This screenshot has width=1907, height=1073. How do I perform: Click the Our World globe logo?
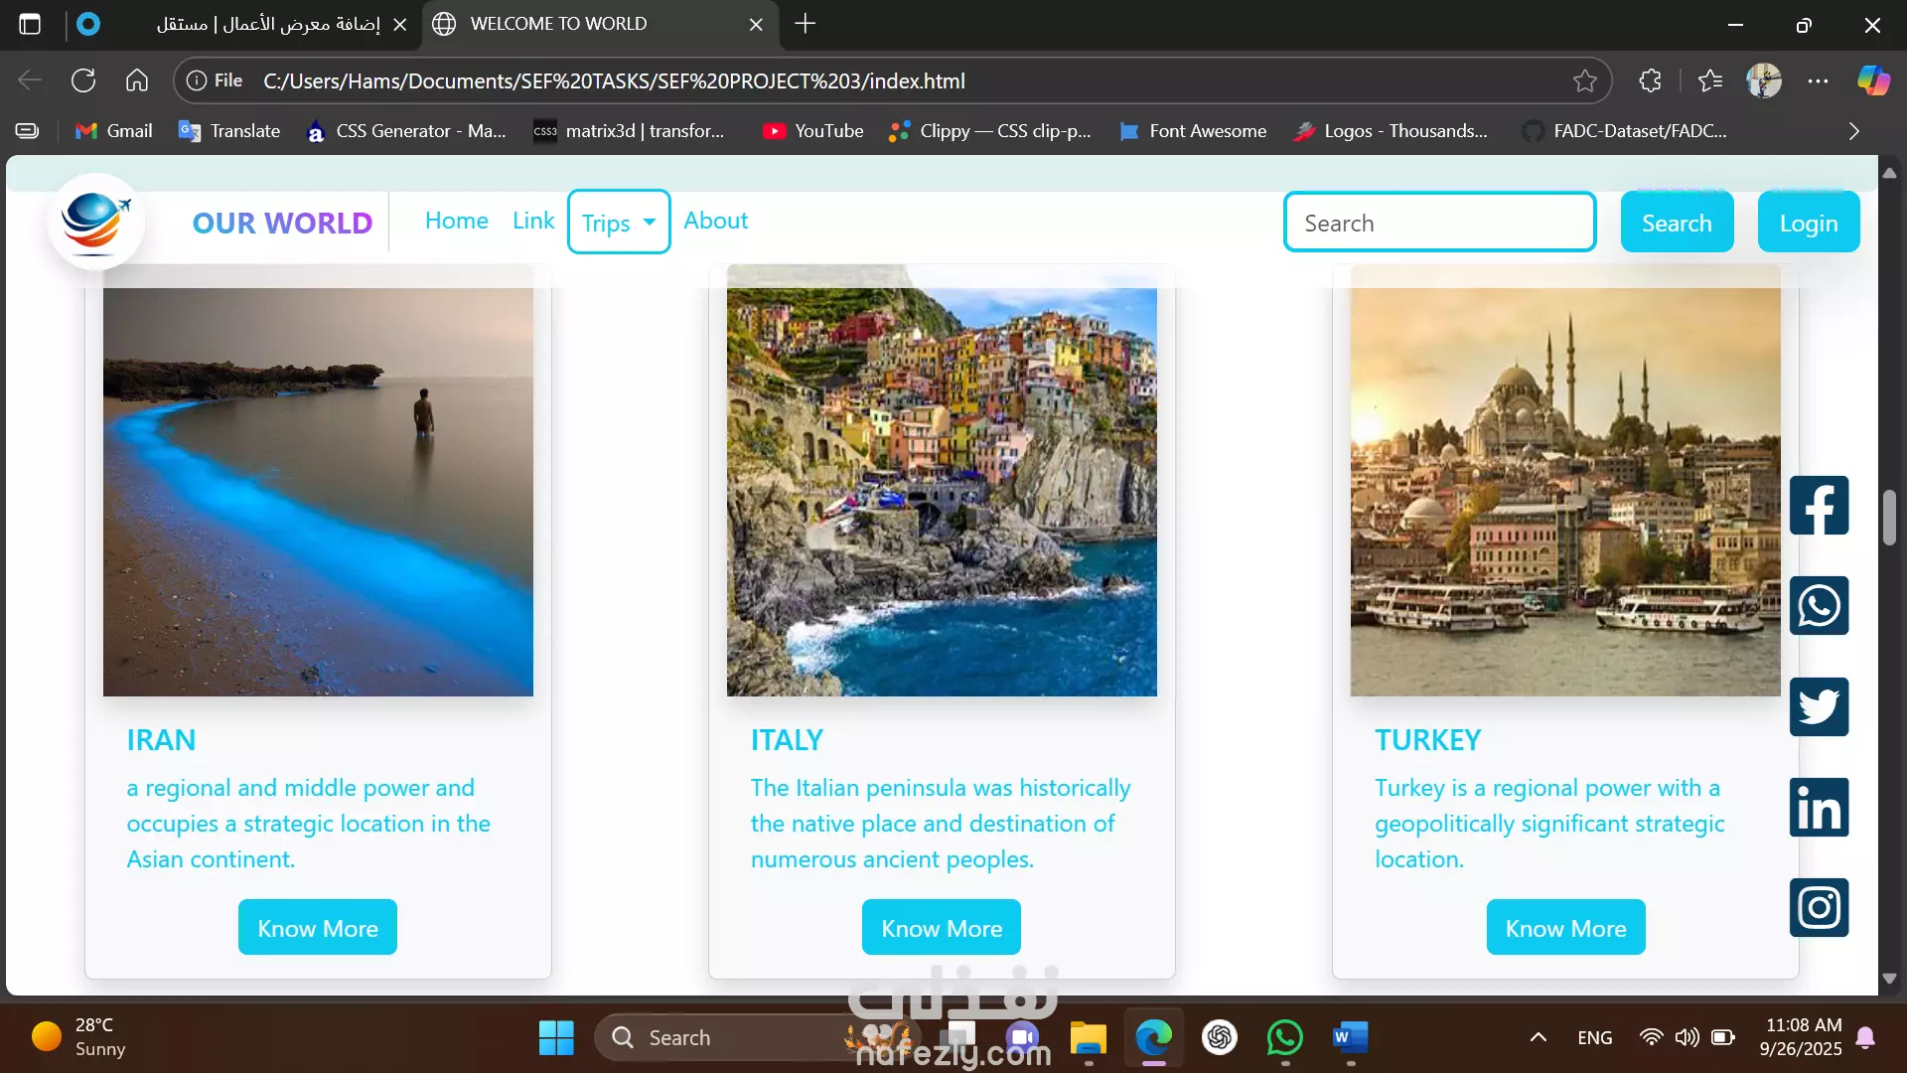(x=95, y=221)
